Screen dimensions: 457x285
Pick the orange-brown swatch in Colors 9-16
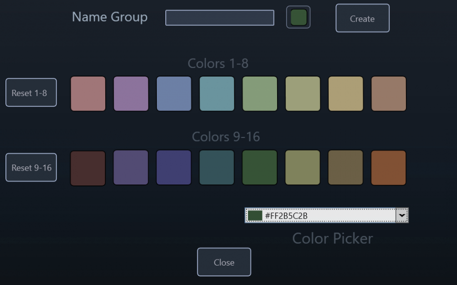[x=388, y=167]
